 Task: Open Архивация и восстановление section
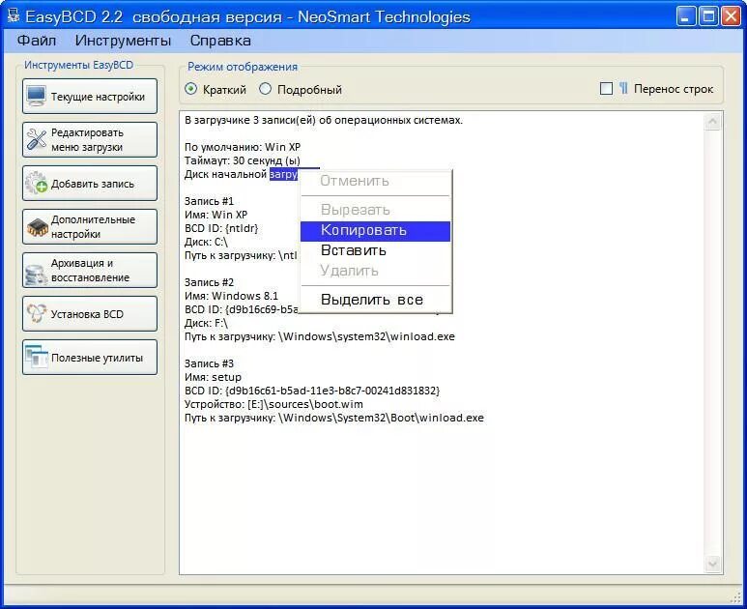tap(90, 271)
